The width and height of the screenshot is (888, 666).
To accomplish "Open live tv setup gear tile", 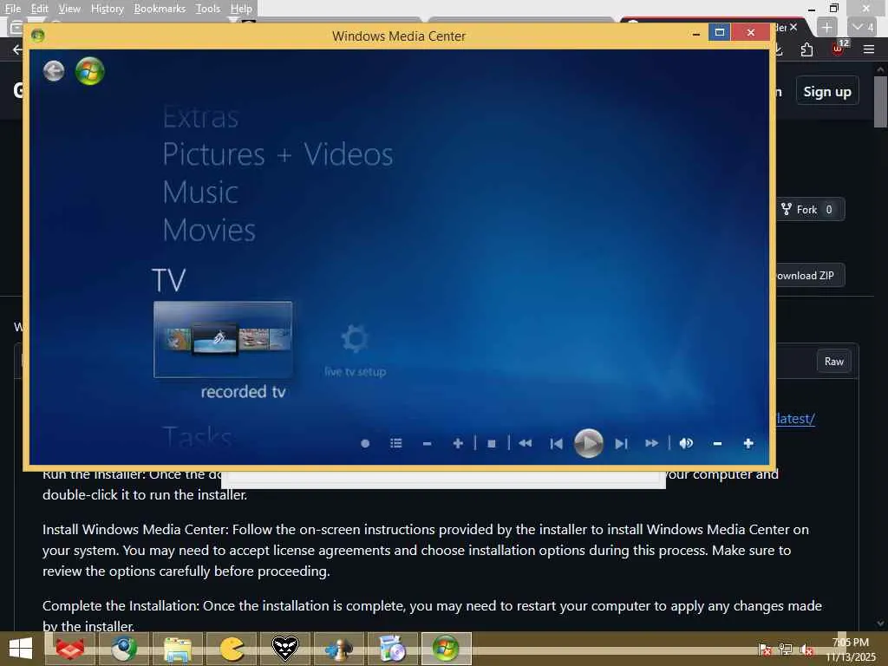I will tap(355, 349).
